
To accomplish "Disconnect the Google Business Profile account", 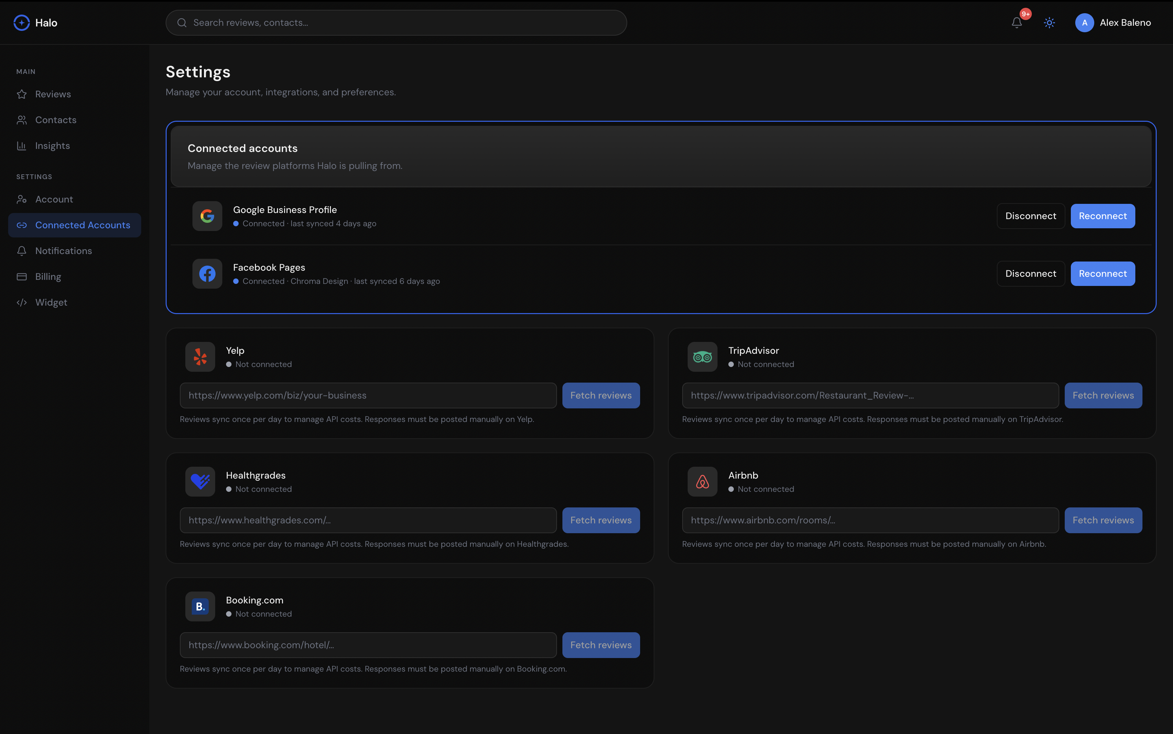I will click(1030, 215).
